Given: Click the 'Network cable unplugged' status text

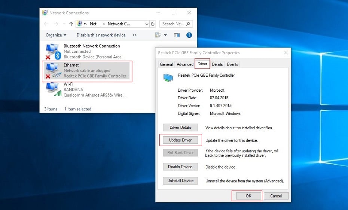Looking at the screenshot, I should click(87, 70).
